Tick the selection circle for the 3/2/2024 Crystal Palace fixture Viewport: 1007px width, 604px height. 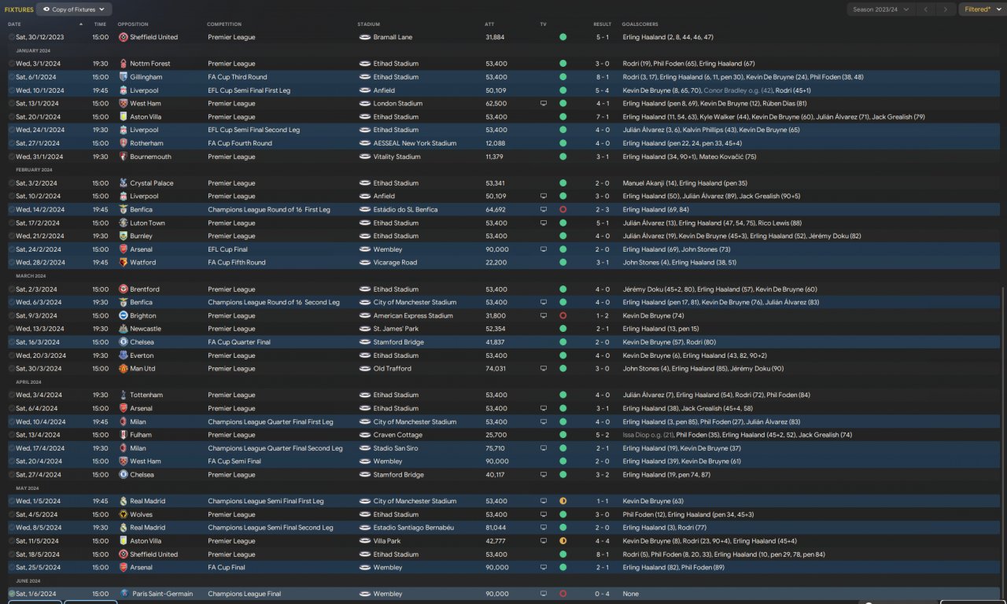(x=11, y=183)
